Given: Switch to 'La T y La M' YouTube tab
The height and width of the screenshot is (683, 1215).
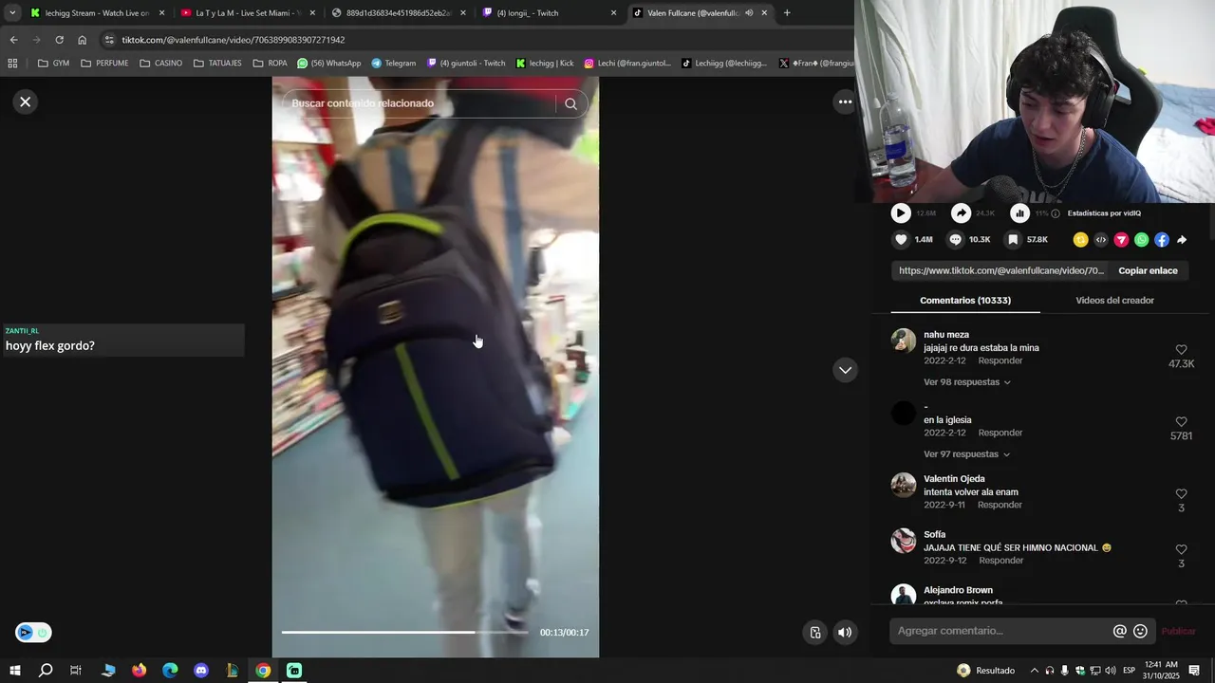Looking at the screenshot, I should point(248,13).
